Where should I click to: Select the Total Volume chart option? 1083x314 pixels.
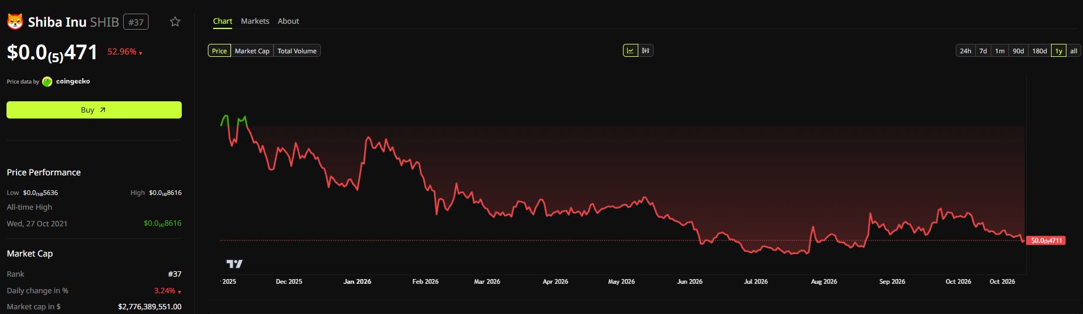click(297, 51)
